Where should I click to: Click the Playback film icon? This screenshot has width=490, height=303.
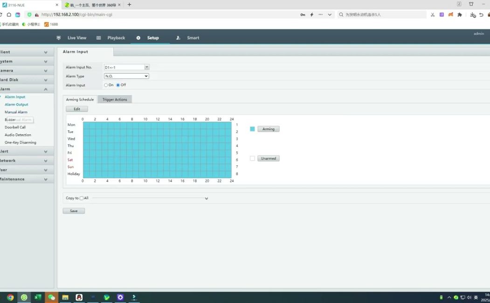pyautogui.click(x=99, y=38)
